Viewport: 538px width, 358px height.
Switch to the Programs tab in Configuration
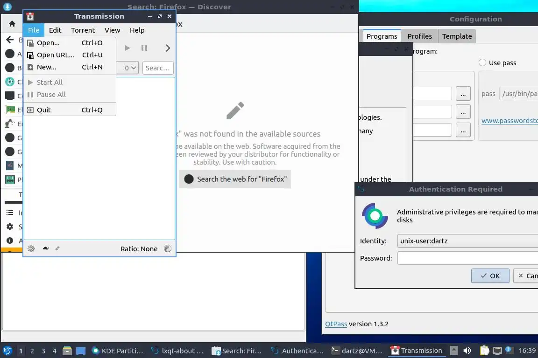click(382, 36)
